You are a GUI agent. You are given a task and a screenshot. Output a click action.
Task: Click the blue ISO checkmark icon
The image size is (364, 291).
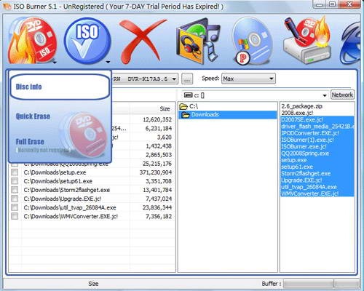click(87, 41)
